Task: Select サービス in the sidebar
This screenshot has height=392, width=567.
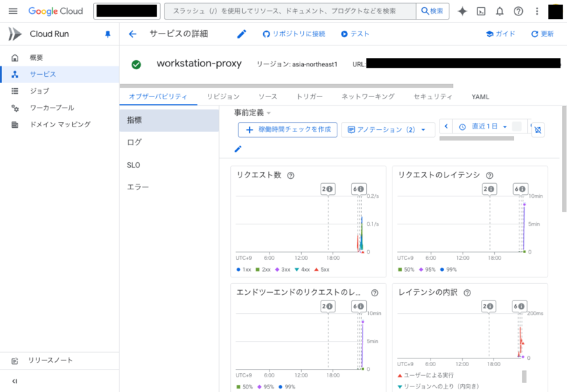Action: pyautogui.click(x=59, y=74)
